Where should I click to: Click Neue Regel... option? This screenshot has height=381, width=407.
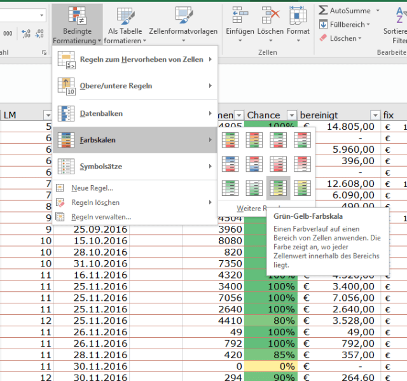click(x=92, y=188)
